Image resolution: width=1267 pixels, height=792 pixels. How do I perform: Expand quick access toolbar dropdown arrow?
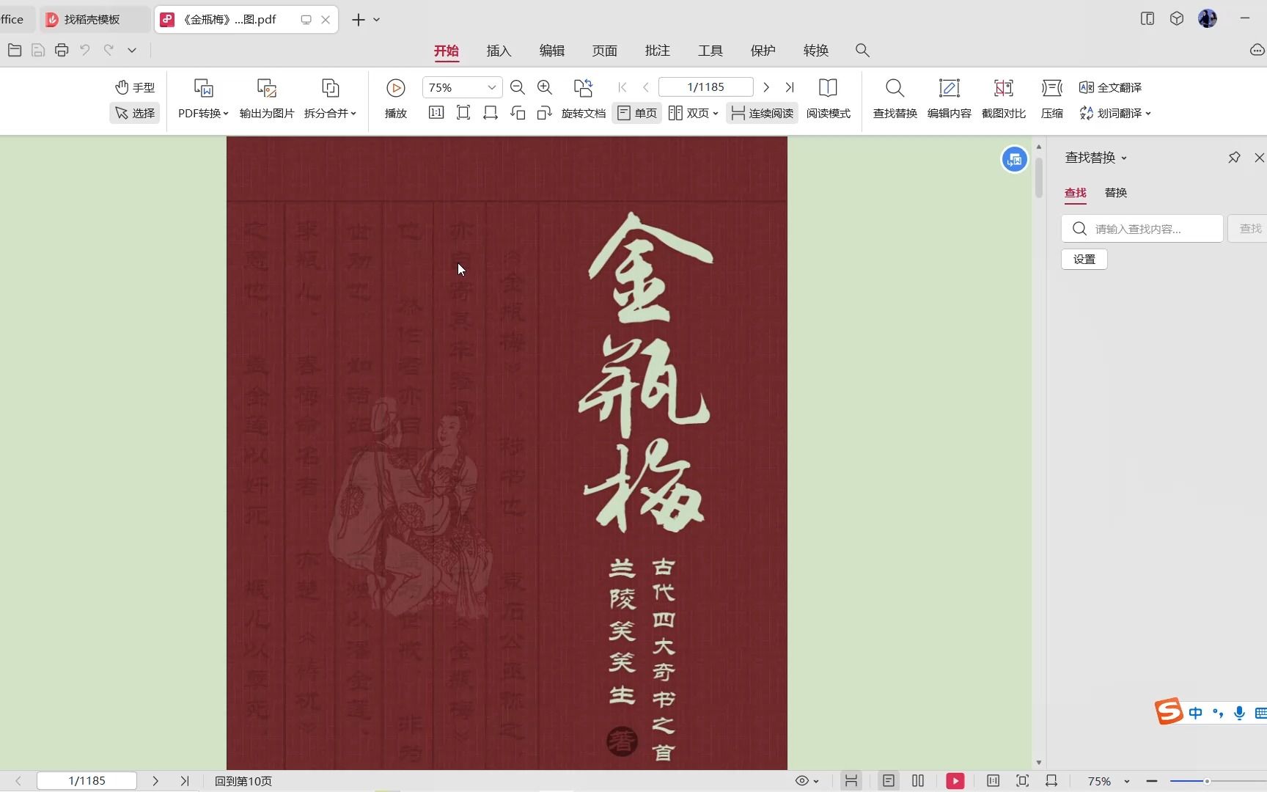point(132,50)
